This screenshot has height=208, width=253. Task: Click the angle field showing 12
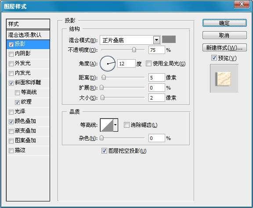pos(126,63)
